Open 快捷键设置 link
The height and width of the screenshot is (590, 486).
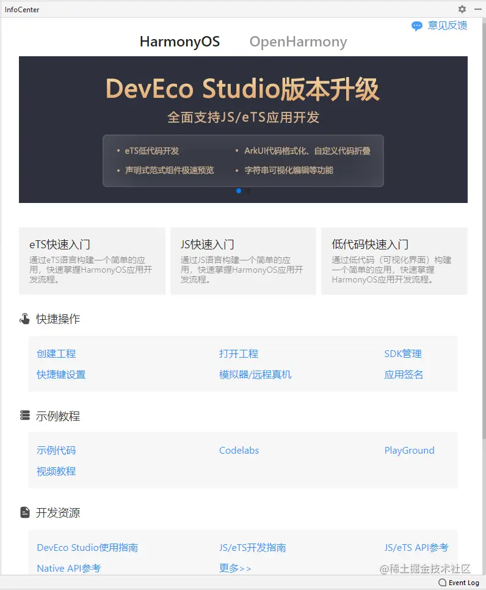point(61,374)
